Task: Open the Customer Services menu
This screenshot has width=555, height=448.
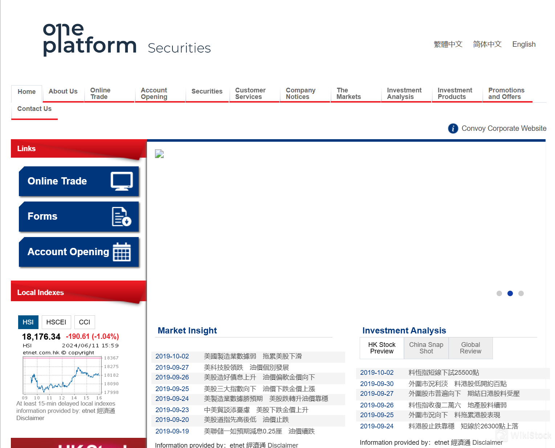Action: [250, 94]
